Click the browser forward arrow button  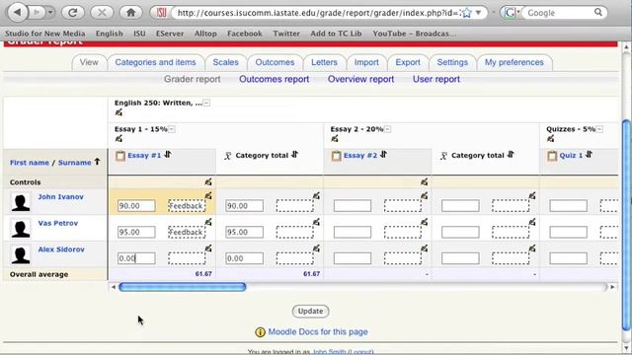tap(37, 13)
